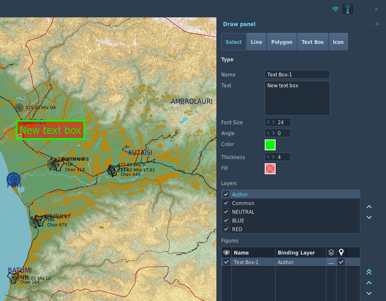Decrease the Font Size value
The width and height of the screenshot is (386, 301).
268,122
